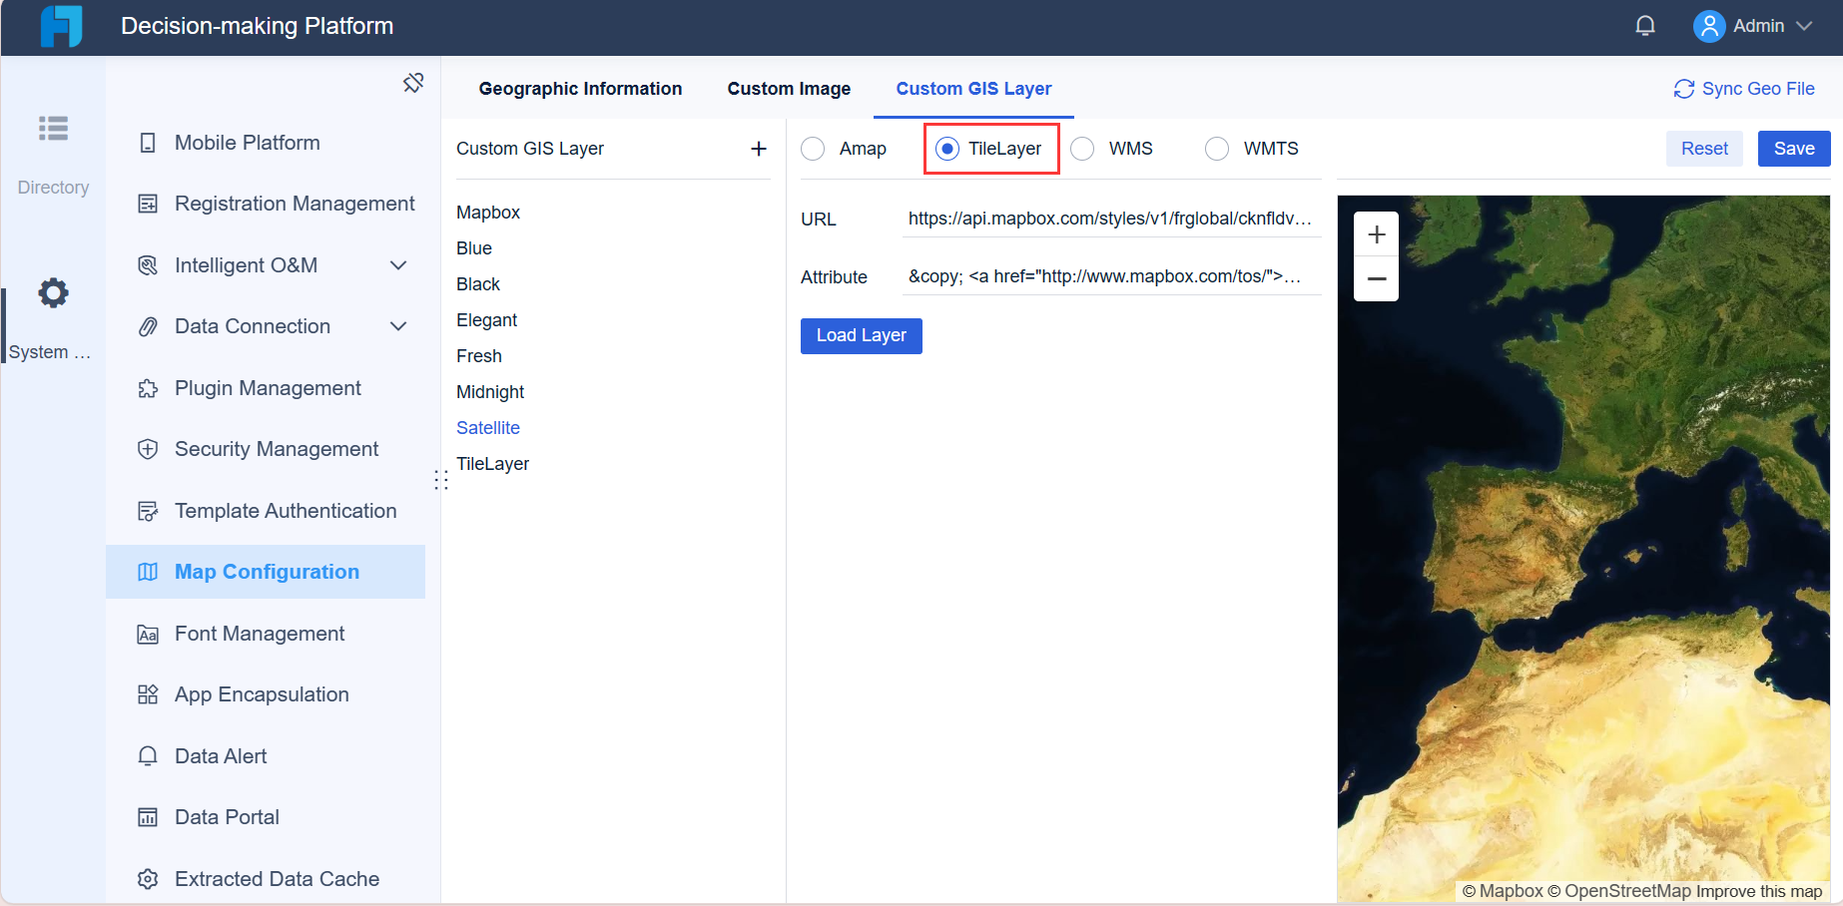Click the plus icon to add a GIS layer

tap(759, 148)
